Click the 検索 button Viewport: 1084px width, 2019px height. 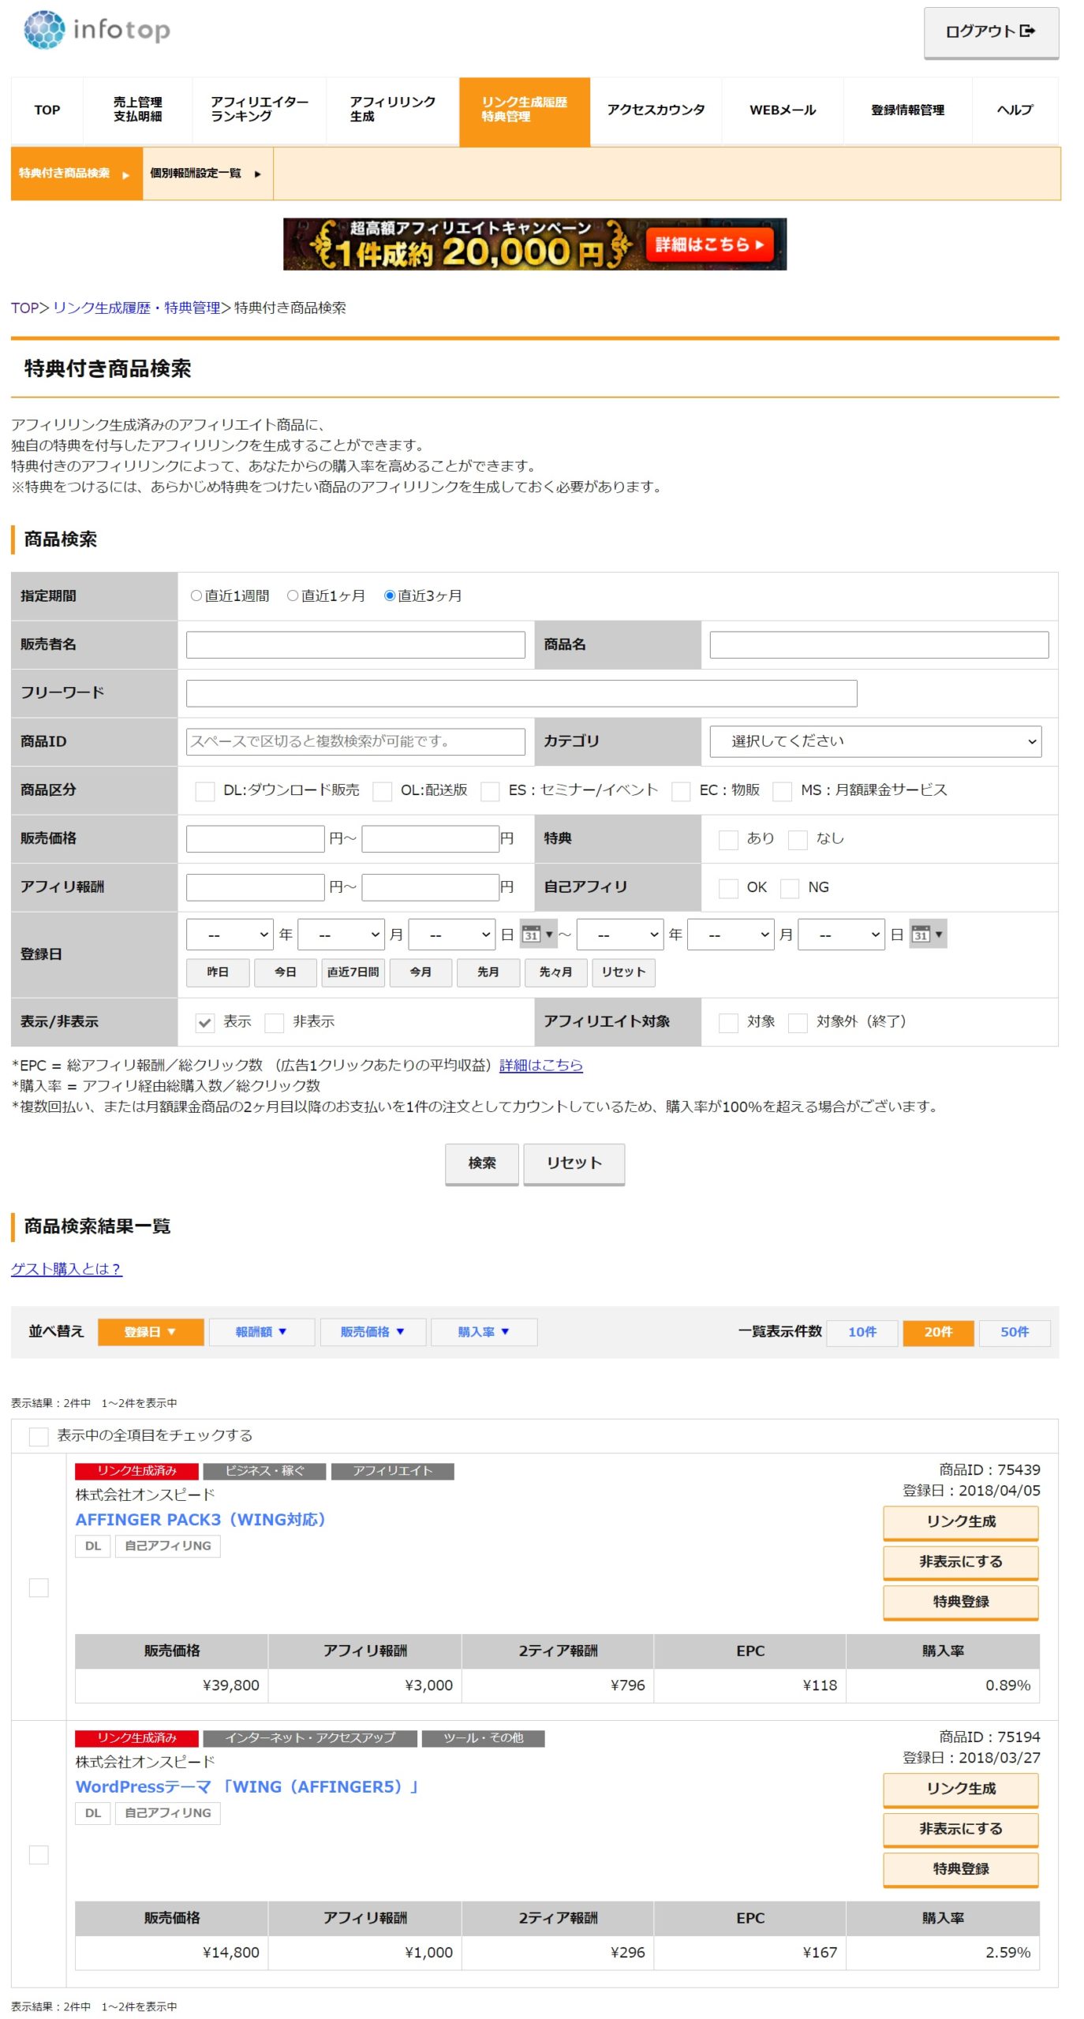point(482,1163)
